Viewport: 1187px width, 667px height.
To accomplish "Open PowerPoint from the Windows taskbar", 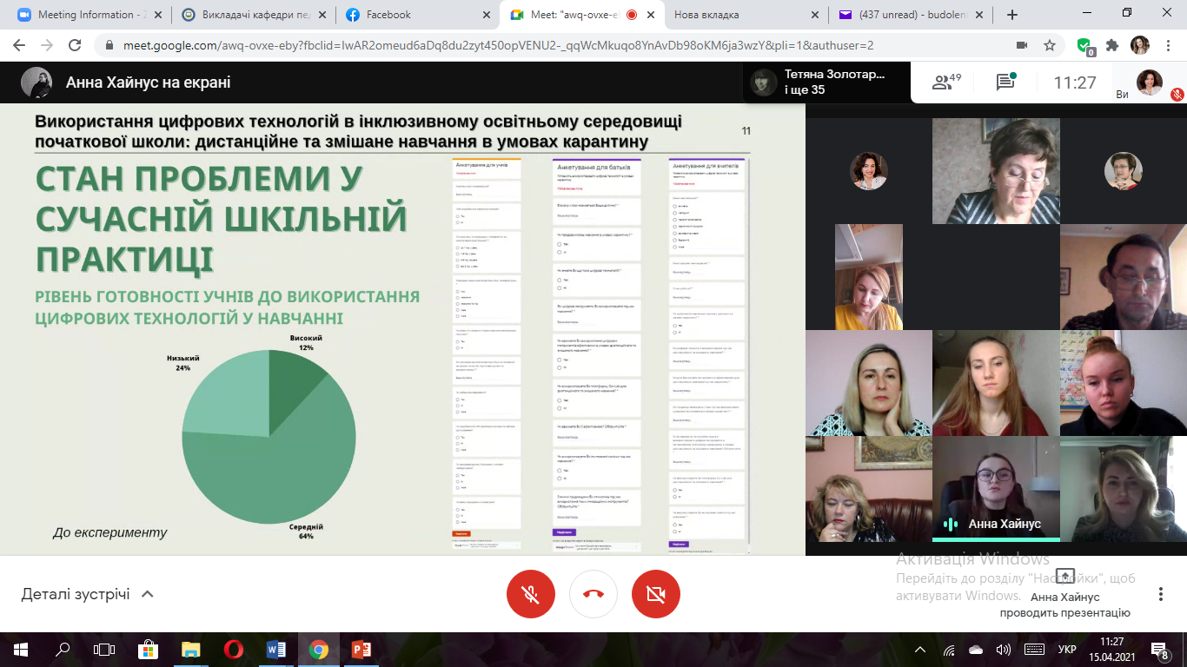I will click(x=361, y=649).
